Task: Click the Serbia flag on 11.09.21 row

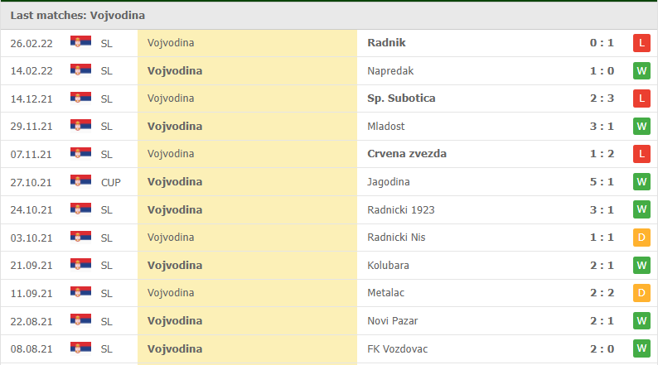Action: (x=80, y=292)
